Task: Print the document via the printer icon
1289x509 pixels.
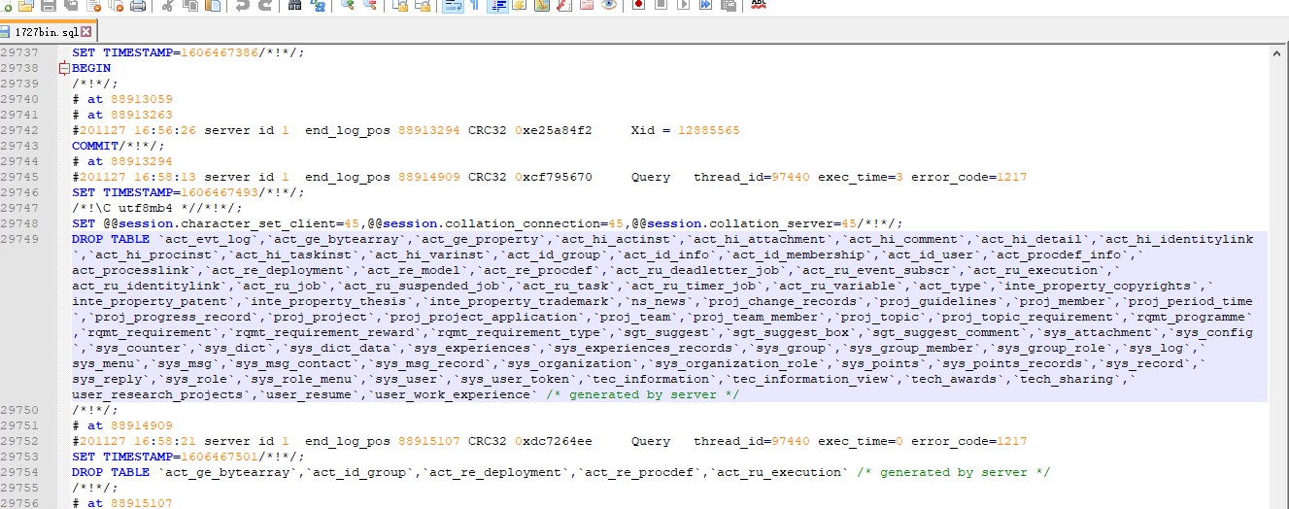Action: tap(137, 5)
